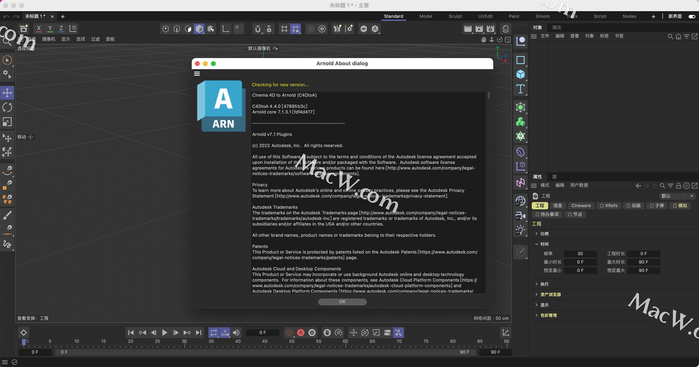Switch to the Sculpt layout tab
This screenshot has height=367, width=699.
[x=455, y=16]
